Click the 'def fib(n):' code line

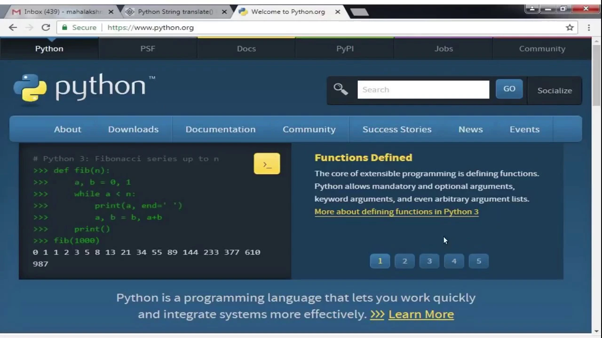click(71, 170)
